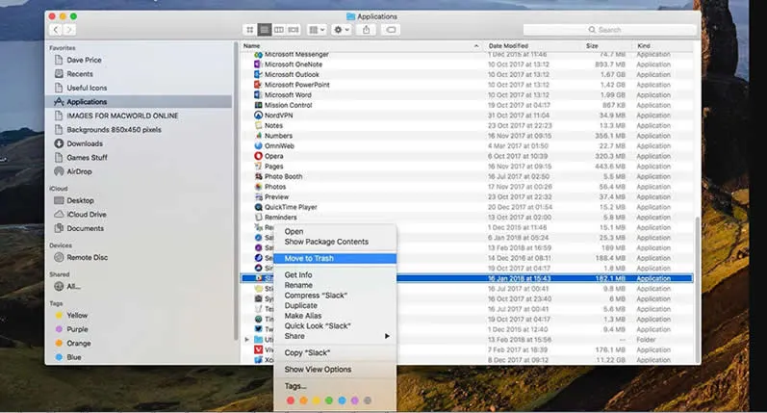The height and width of the screenshot is (413, 767).
Task: Choose Duplicate in the context menu
Action: [x=335, y=305]
